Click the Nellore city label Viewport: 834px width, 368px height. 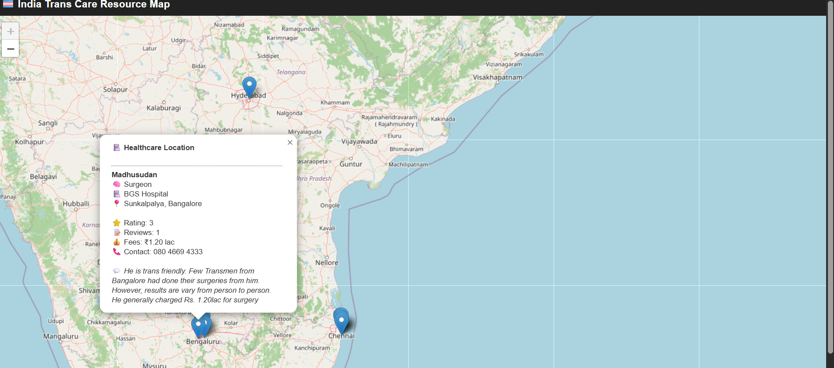tap(327, 263)
